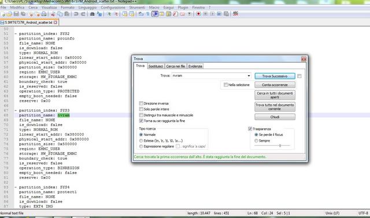Open the Function List panel icon

(x=175, y=14)
